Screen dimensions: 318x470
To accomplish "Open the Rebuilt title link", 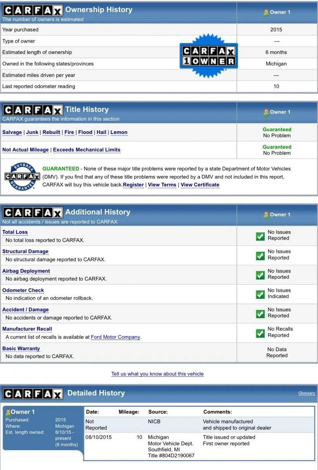I will (x=51, y=132).
